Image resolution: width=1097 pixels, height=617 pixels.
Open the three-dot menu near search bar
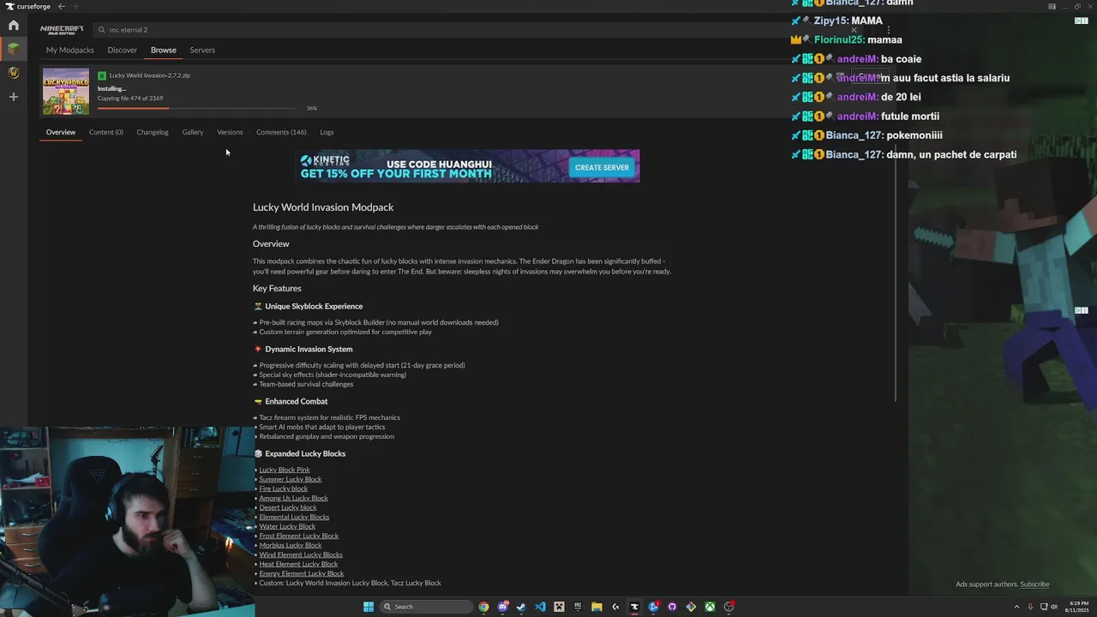(x=889, y=30)
